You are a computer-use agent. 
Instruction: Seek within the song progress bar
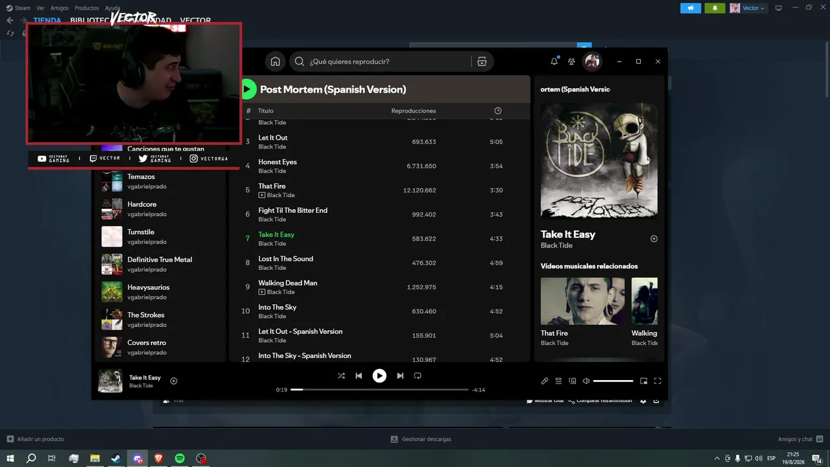(379, 390)
